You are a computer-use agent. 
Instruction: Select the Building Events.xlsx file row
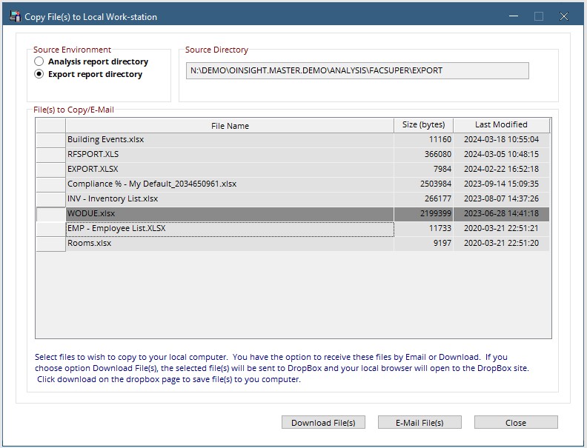point(293,140)
